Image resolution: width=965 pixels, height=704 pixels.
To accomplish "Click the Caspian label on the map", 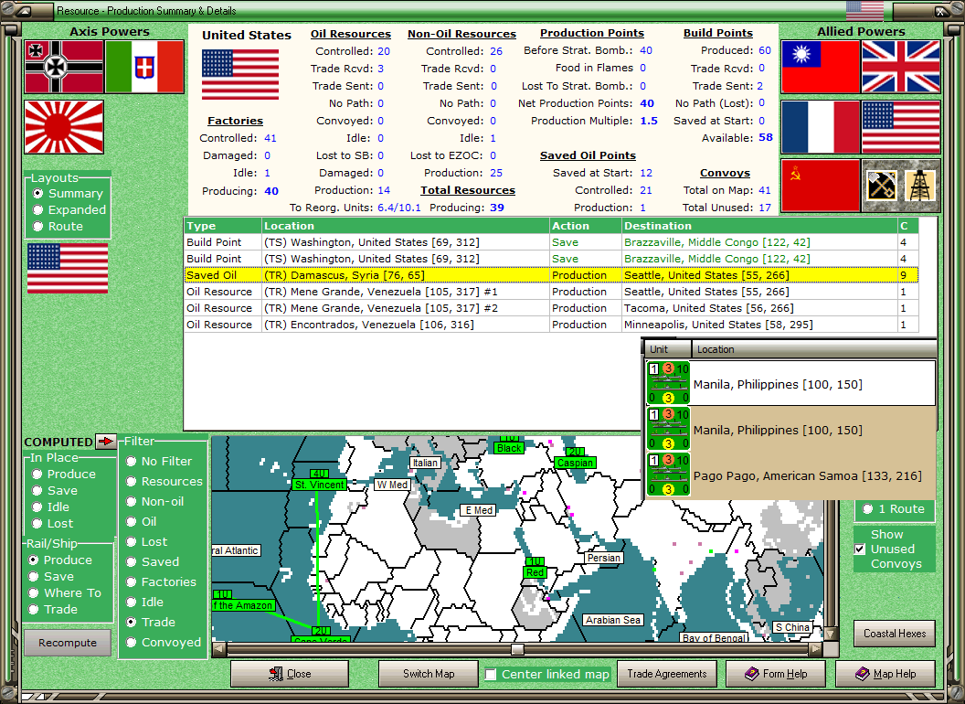I will pos(575,463).
